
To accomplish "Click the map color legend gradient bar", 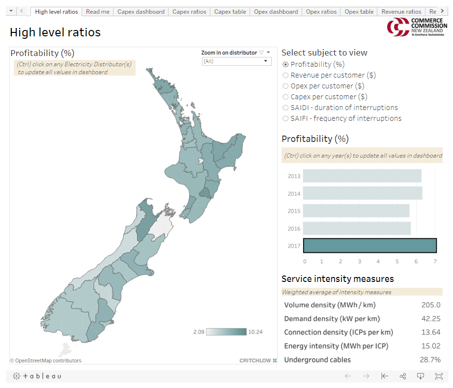I will pyautogui.click(x=226, y=332).
